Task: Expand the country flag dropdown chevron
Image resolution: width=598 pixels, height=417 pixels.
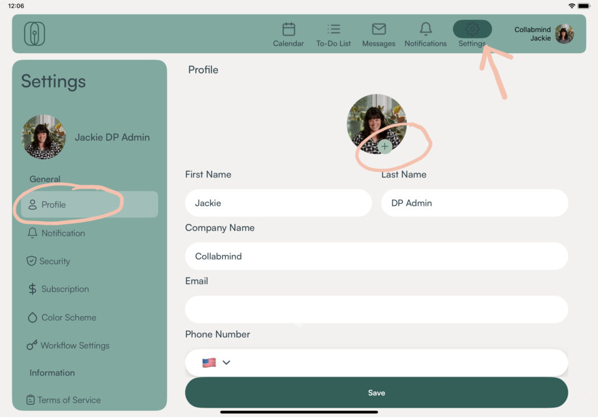Action: tap(226, 362)
